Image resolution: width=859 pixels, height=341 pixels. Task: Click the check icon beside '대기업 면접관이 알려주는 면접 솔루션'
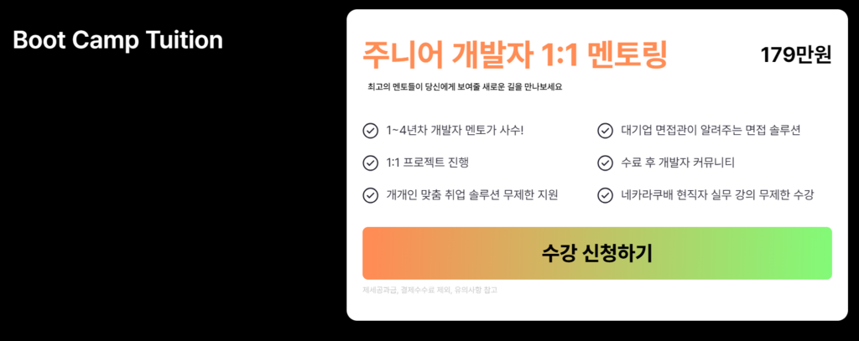605,131
